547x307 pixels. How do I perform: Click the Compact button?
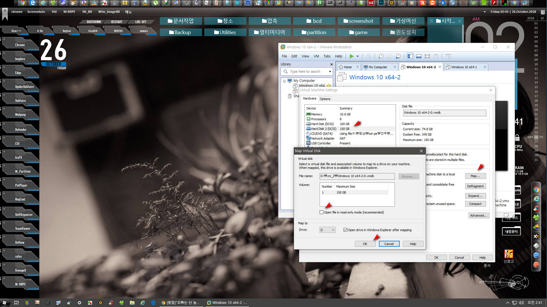tap(475, 204)
